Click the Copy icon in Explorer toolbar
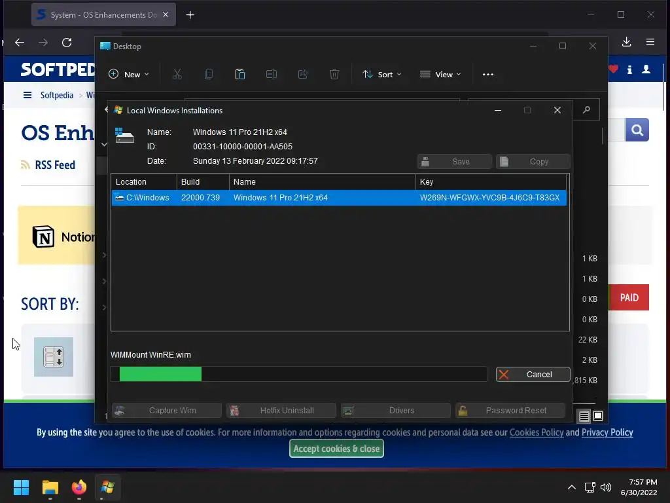 coord(209,75)
